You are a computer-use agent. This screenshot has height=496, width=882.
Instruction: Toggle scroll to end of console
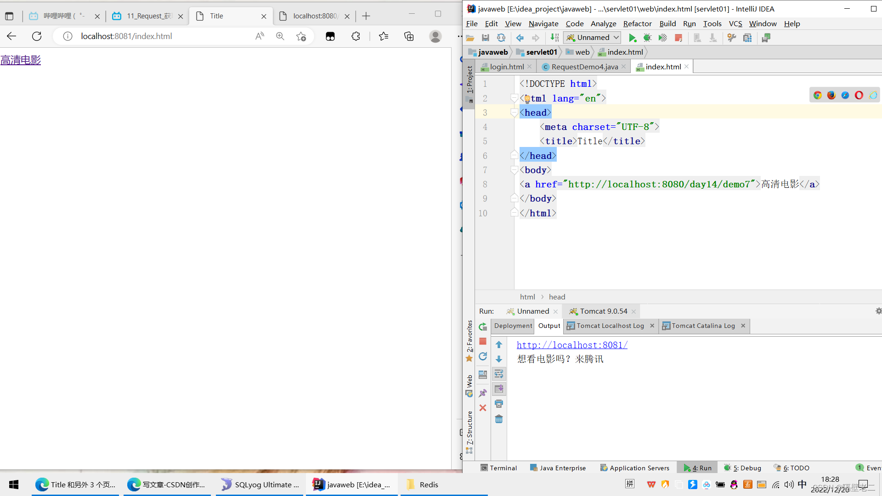(499, 389)
